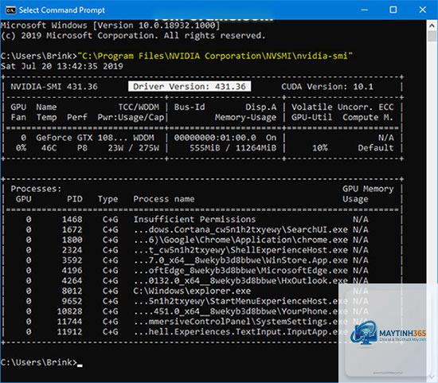
Task: Click the 'Volatile Uncorr. ECC' header text
Action: point(342,107)
